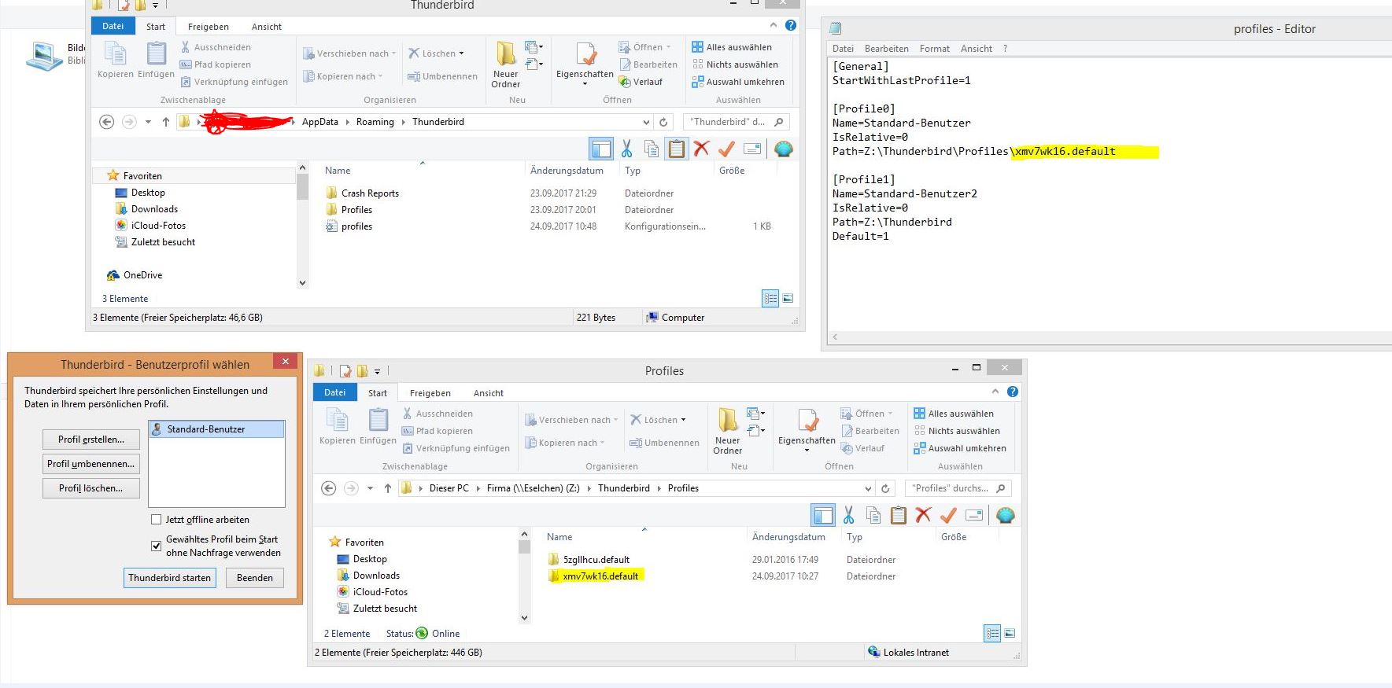
Task: Click the envelope email icon in Thunderbird Explorer
Action: click(752, 149)
